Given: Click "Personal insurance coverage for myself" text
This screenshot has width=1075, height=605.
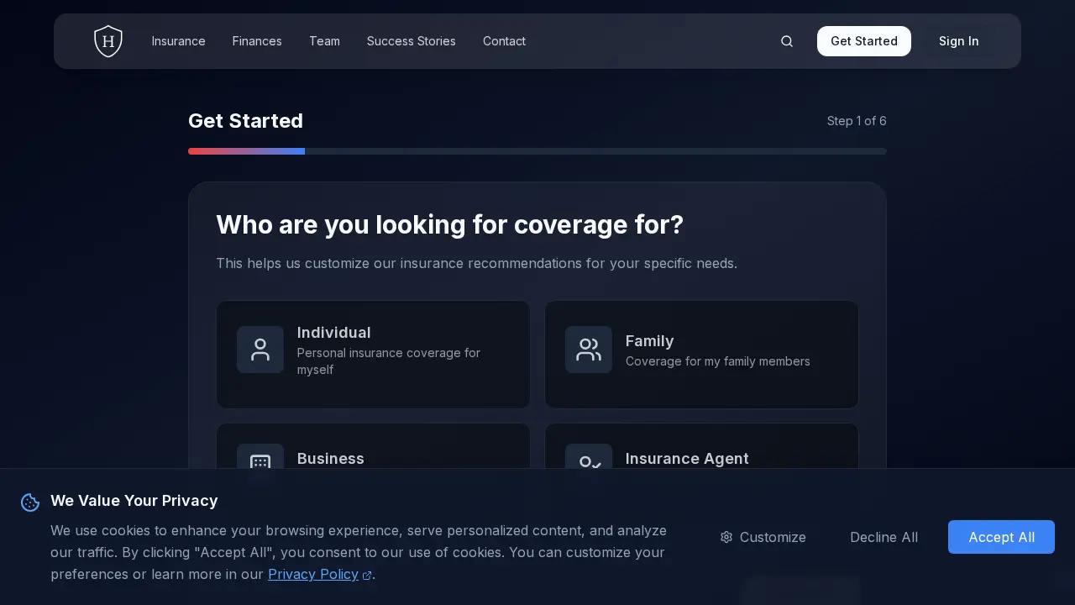Looking at the screenshot, I should (389, 361).
